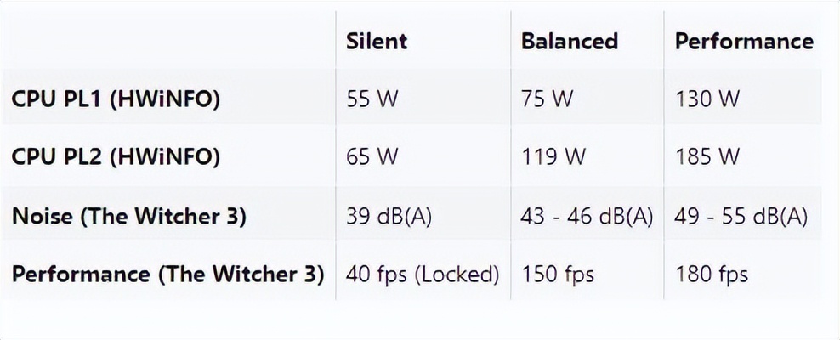Click the Performance column header
840x340 pixels.
click(x=743, y=41)
